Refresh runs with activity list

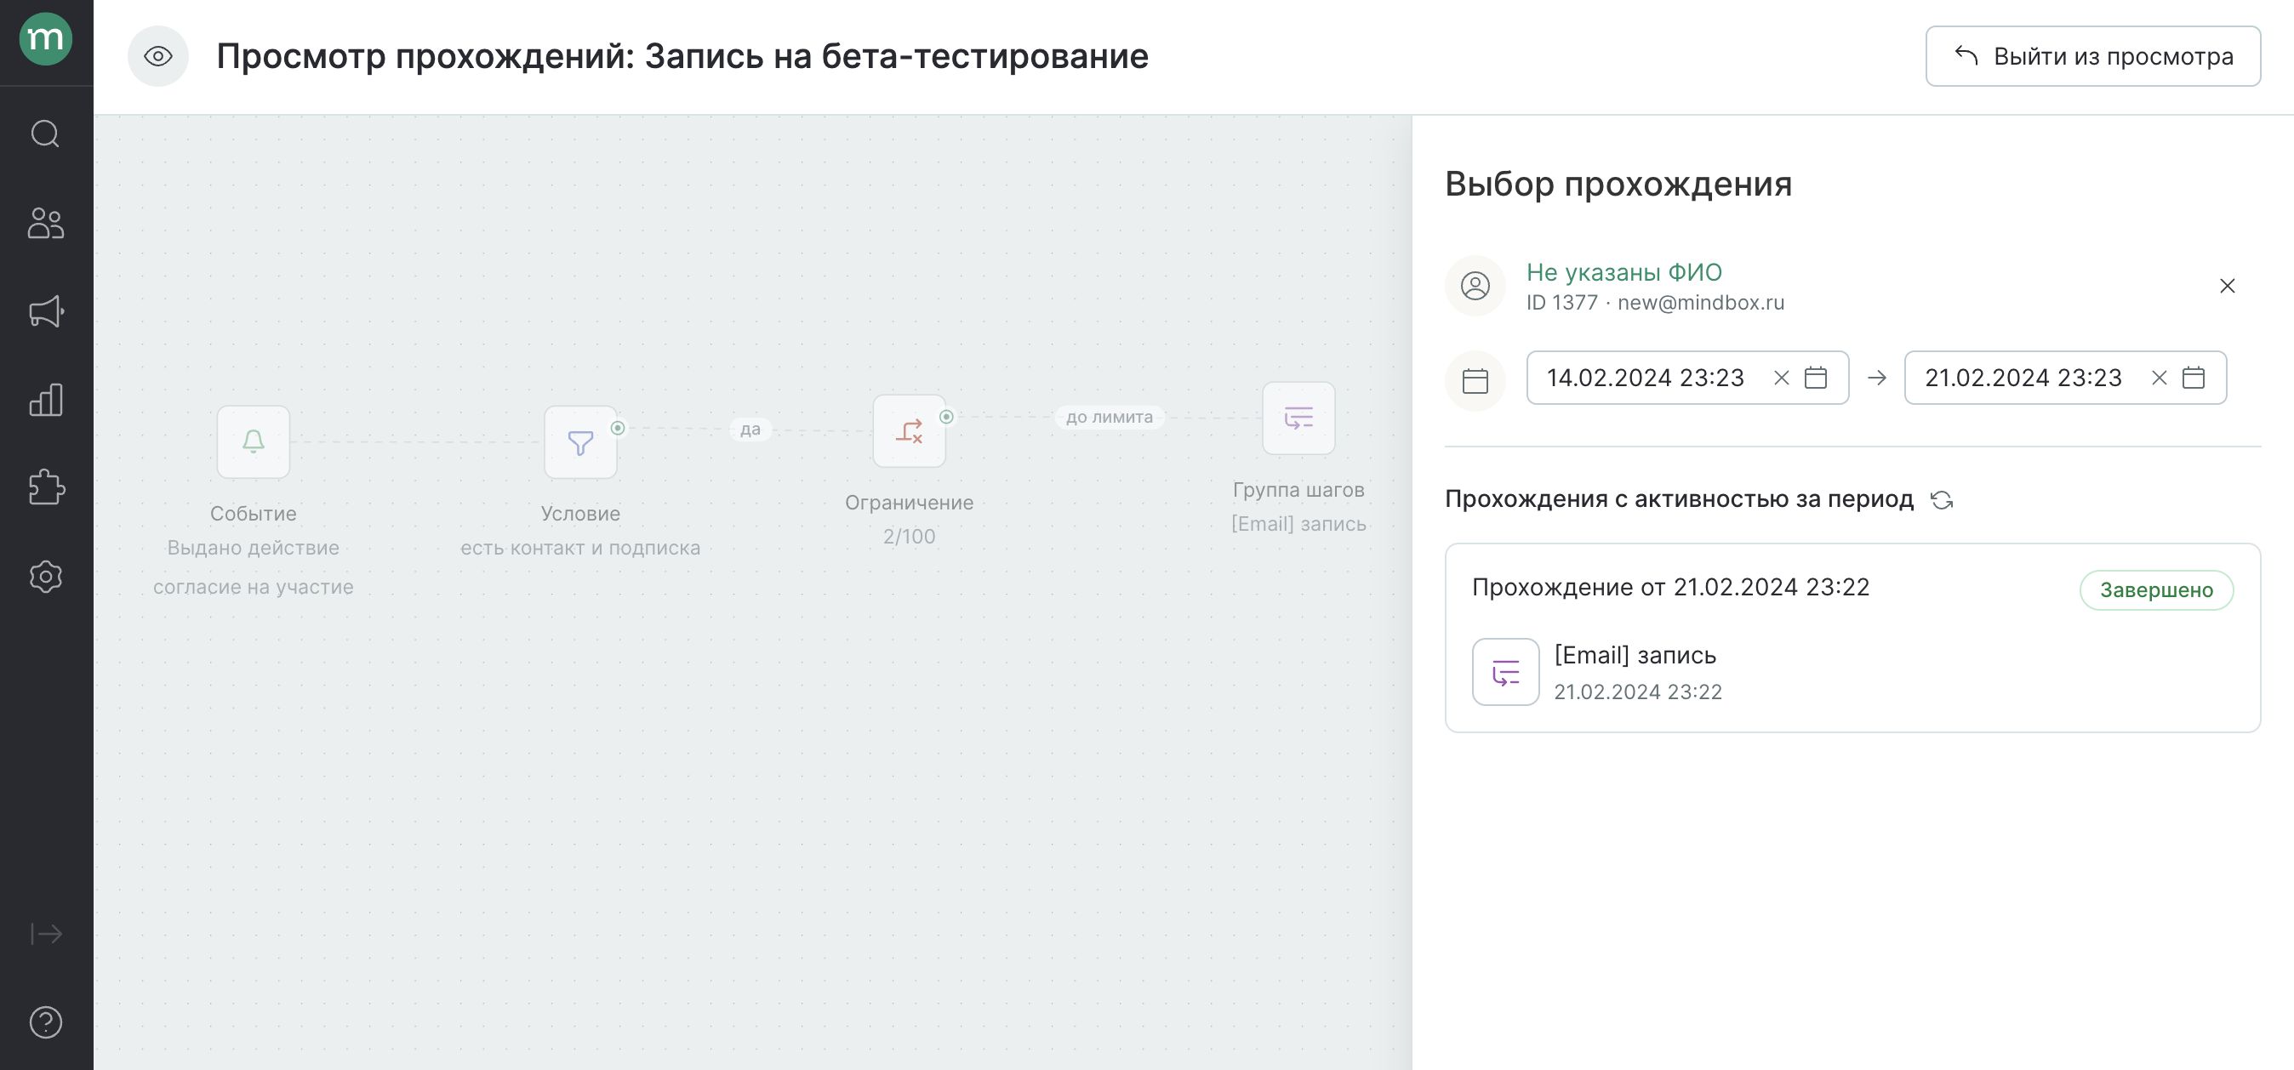[1942, 500]
